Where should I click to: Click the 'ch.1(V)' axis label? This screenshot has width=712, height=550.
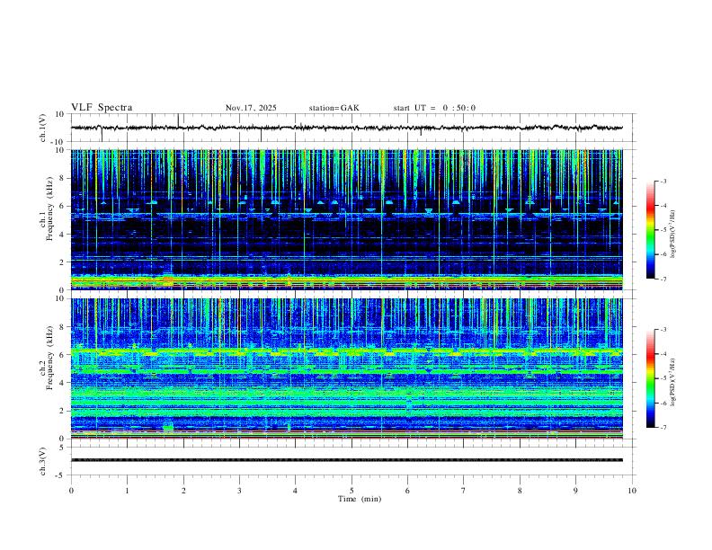pos(43,128)
